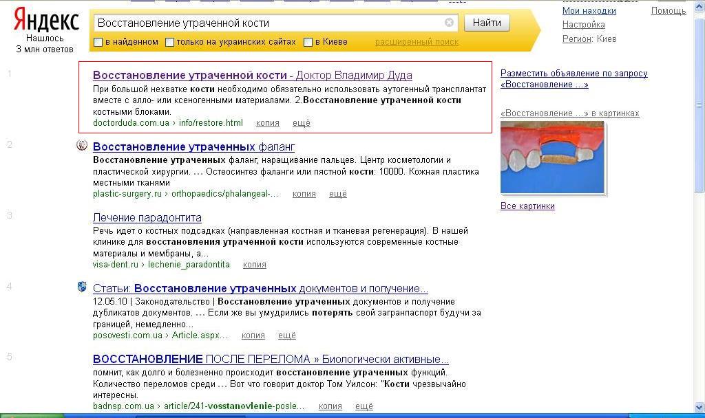Click the dental implant image thumbnail
Image resolution: width=705 pixels, height=418 pixels.
click(552, 157)
